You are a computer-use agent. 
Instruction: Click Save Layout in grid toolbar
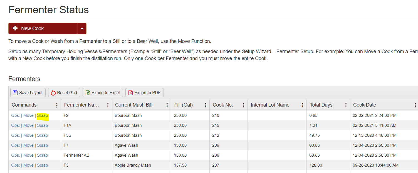click(28, 93)
